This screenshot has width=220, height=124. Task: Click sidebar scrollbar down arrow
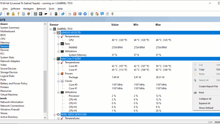coord(45,118)
